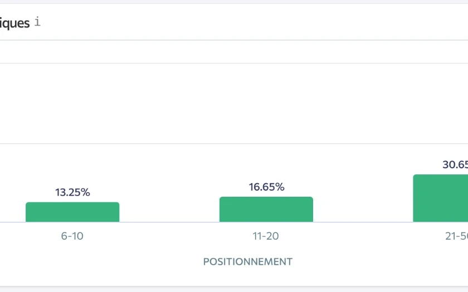This screenshot has height=292, width=468.
Task: Click the POSITIONNEMENT axis title
Action: tap(247, 261)
